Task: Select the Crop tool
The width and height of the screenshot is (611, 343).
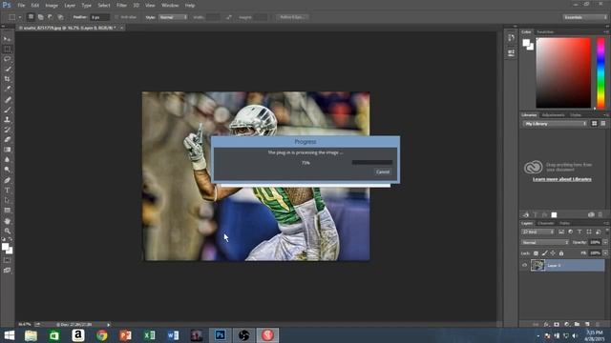Action: (x=7, y=79)
